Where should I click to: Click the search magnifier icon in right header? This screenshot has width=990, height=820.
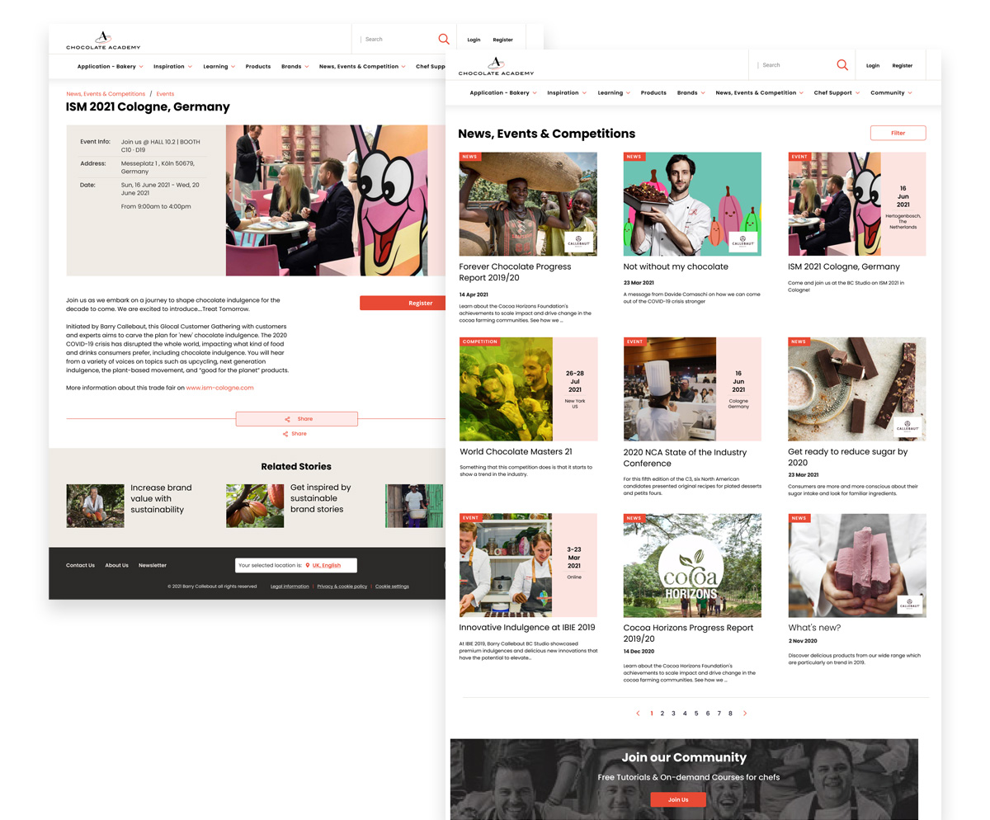(841, 65)
